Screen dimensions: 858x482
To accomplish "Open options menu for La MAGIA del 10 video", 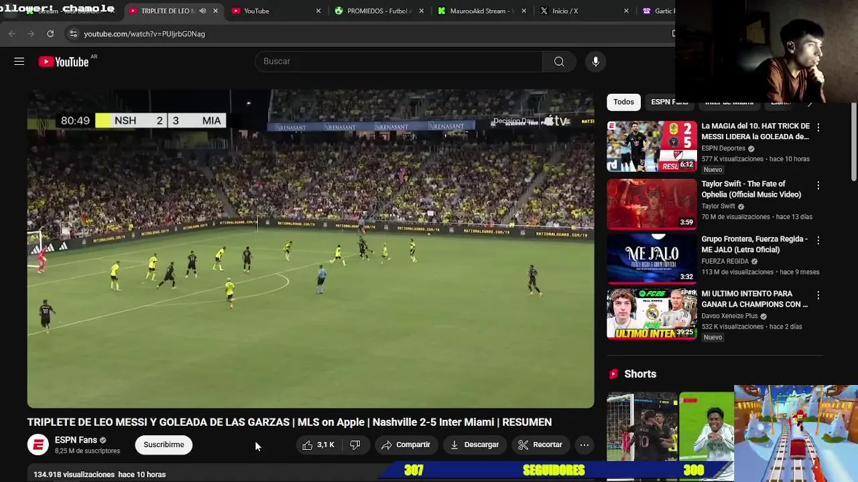I will pos(818,127).
